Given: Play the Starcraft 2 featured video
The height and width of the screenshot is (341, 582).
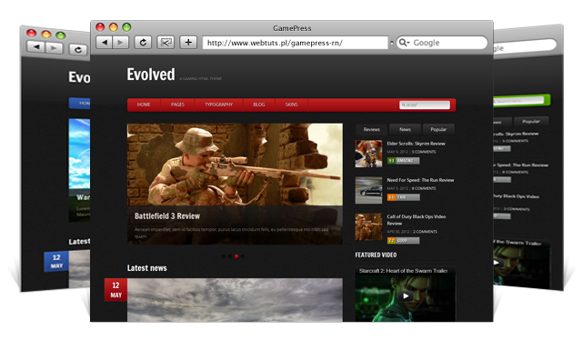Looking at the screenshot, I should 406,296.
